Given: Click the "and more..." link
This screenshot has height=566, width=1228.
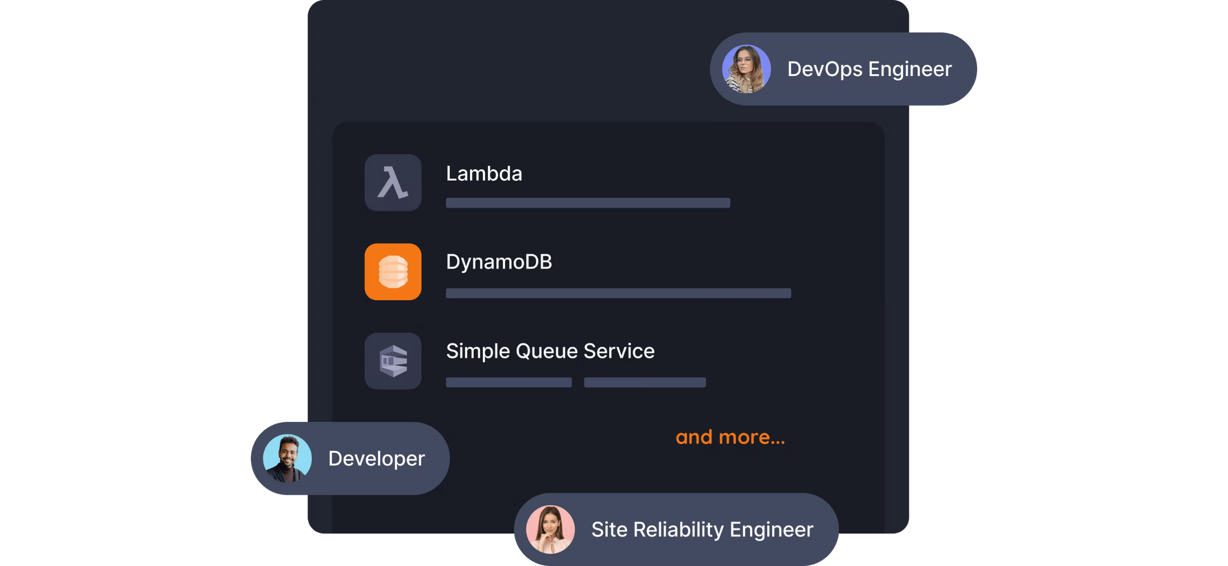Looking at the screenshot, I should tap(730, 437).
